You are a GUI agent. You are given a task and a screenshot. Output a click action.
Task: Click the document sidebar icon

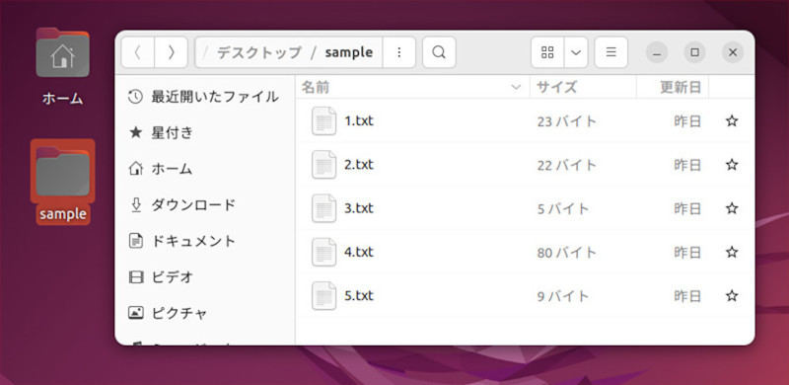click(136, 241)
